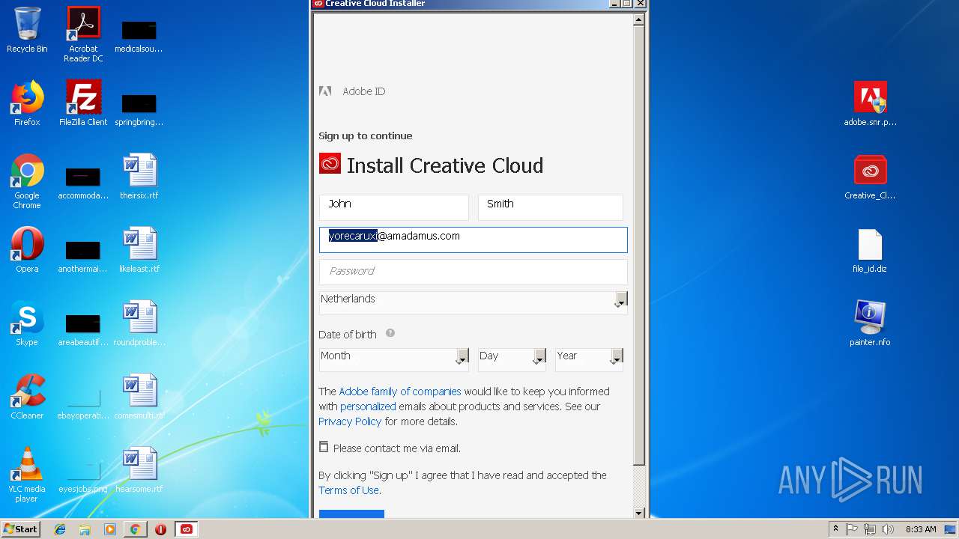The height and width of the screenshot is (539, 959).
Task: Launch FileZilla Client shortcut
Action: coord(83,103)
